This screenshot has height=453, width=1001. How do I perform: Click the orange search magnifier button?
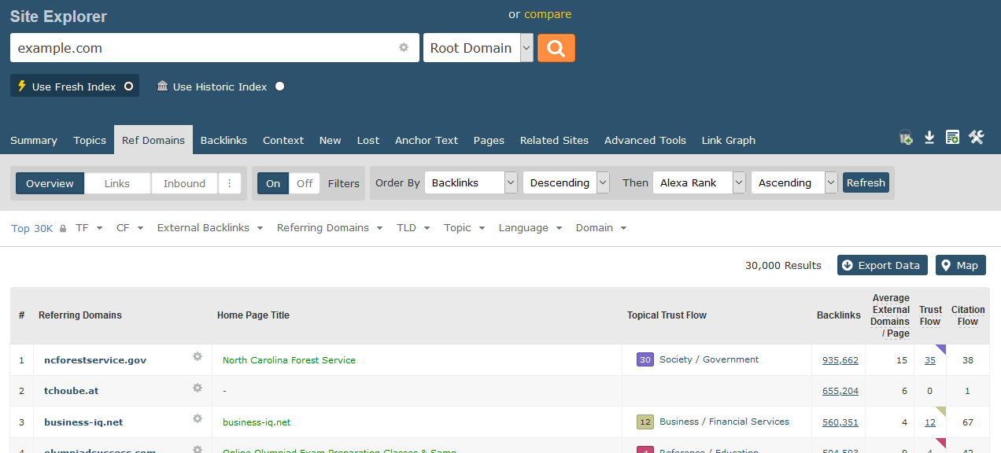coord(556,48)
